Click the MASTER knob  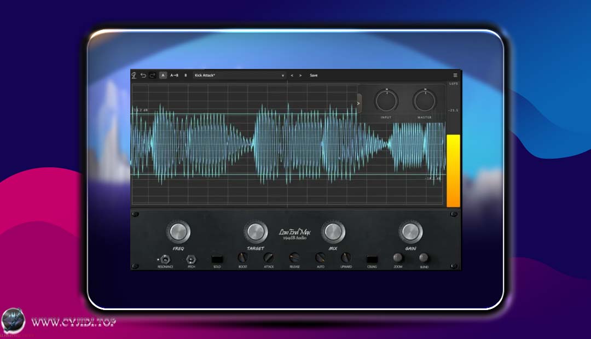(x=425, y=101)
